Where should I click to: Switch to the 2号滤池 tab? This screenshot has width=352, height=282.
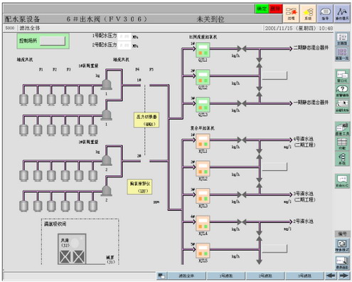tap(265, 276)
